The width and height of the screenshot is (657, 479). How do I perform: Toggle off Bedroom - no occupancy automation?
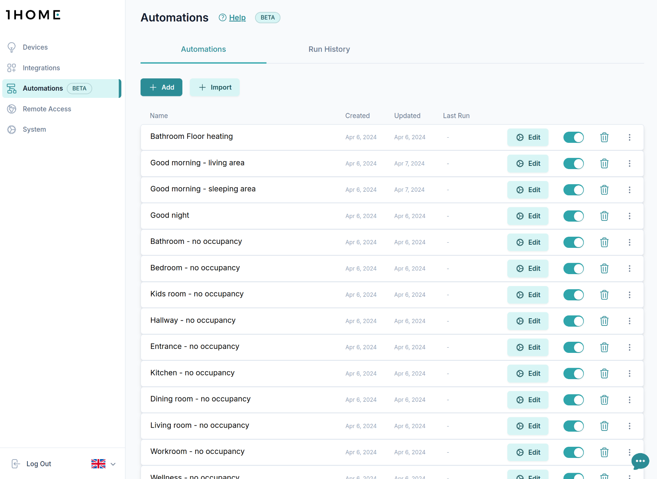(573, 269)
